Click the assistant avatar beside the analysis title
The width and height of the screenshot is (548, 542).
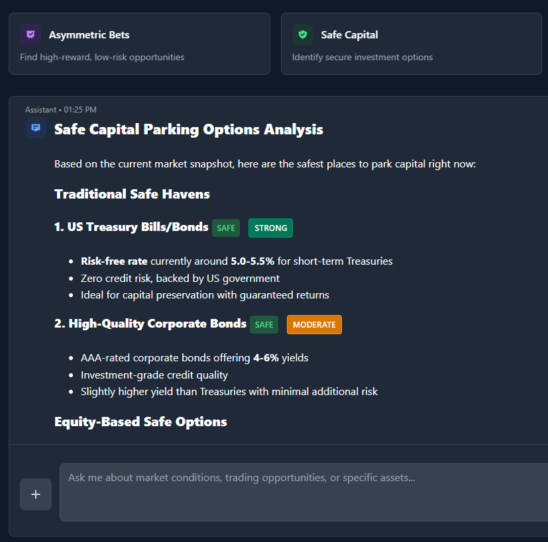click(x=35, y=128)
